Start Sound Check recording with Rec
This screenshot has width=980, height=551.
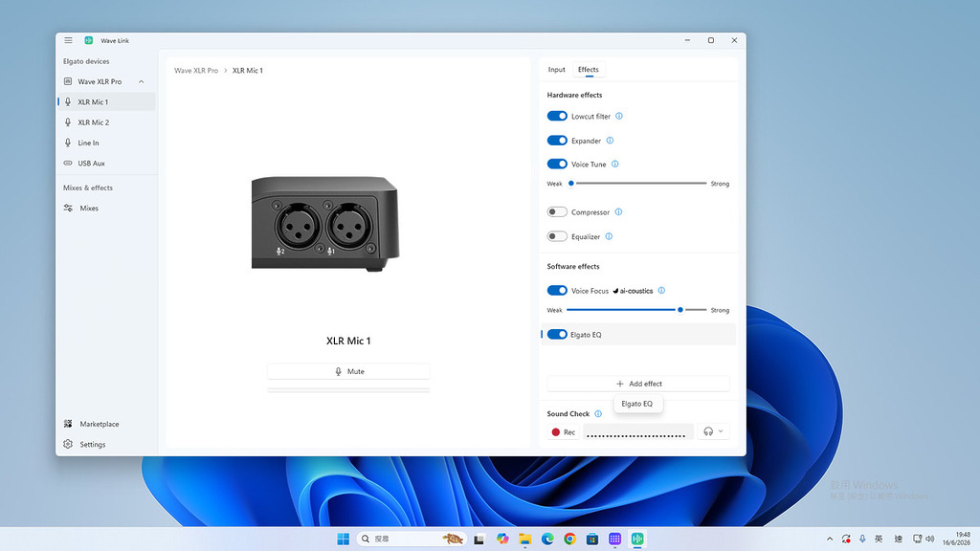point(563,431)
